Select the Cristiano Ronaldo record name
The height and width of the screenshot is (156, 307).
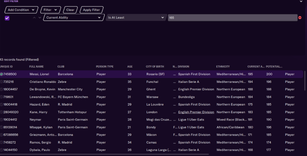pos(43,82)
